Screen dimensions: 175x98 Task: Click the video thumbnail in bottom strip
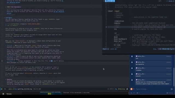(x=51, y=93)
